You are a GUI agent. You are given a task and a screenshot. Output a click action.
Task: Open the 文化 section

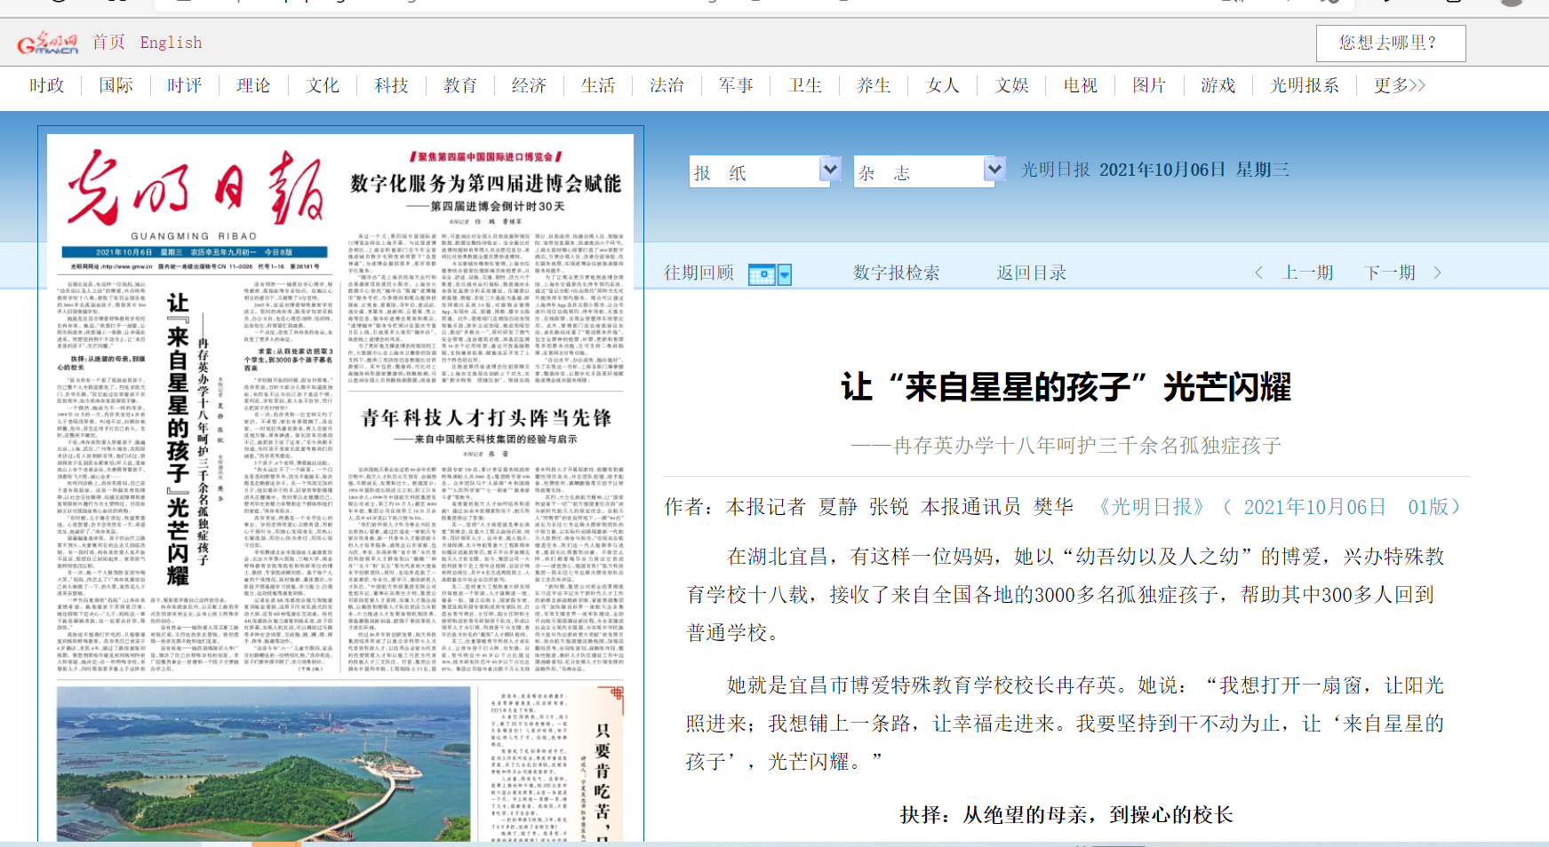pos(322,85)
